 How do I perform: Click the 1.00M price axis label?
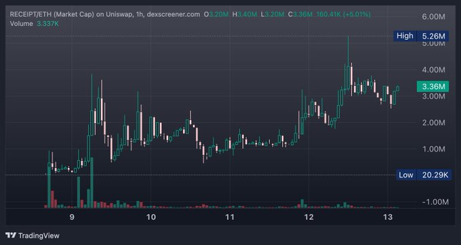point(434,149)
